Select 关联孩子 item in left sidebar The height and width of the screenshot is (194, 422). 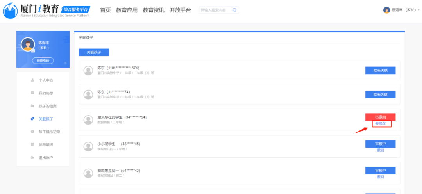point(46,119)
